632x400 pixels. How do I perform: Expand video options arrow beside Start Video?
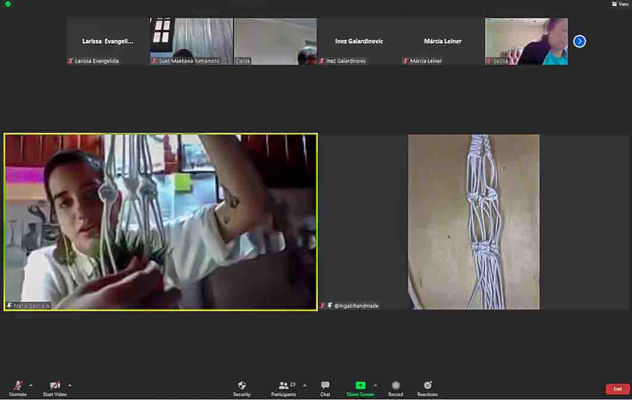pos(70,385)
